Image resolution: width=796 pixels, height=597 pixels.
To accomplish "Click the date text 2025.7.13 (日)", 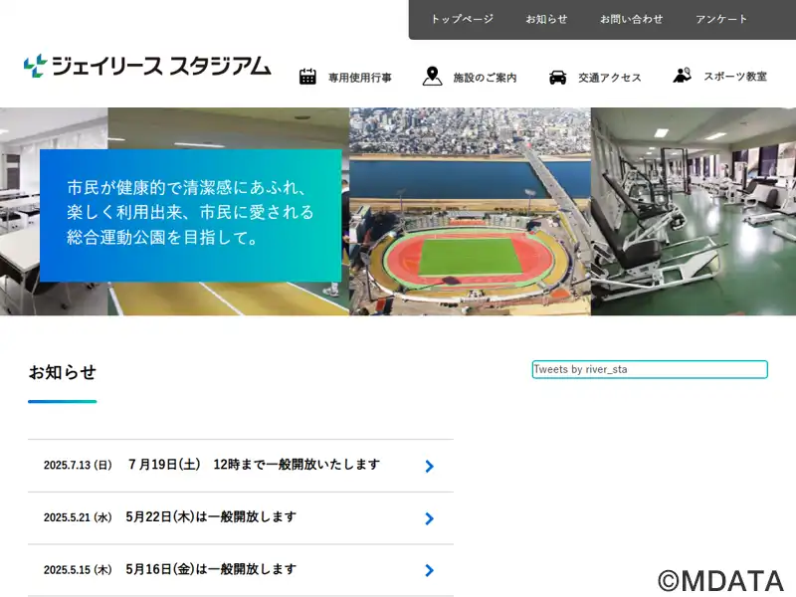I will tap(78, 465).
